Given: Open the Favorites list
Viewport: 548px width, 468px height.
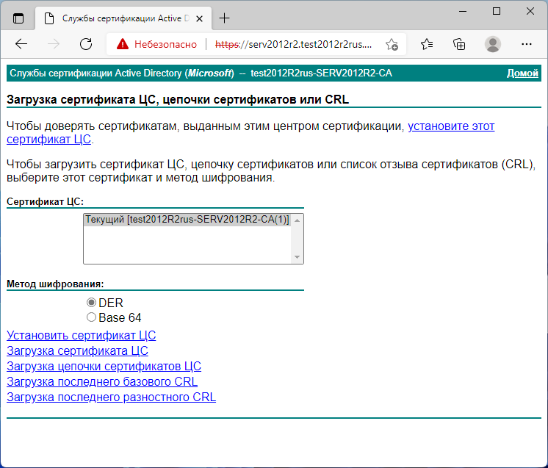Looking at the screenshot, I should pyautogui.click(x=427, y=44).
